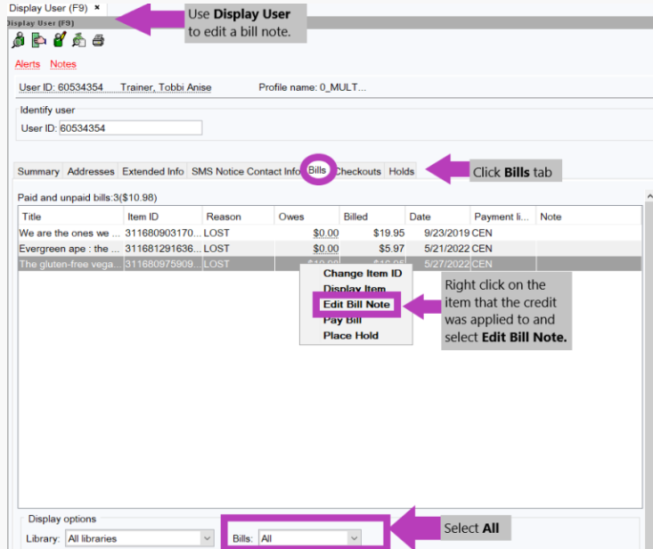
Task: Sort by the Reason column header
Action: [238, 217]
